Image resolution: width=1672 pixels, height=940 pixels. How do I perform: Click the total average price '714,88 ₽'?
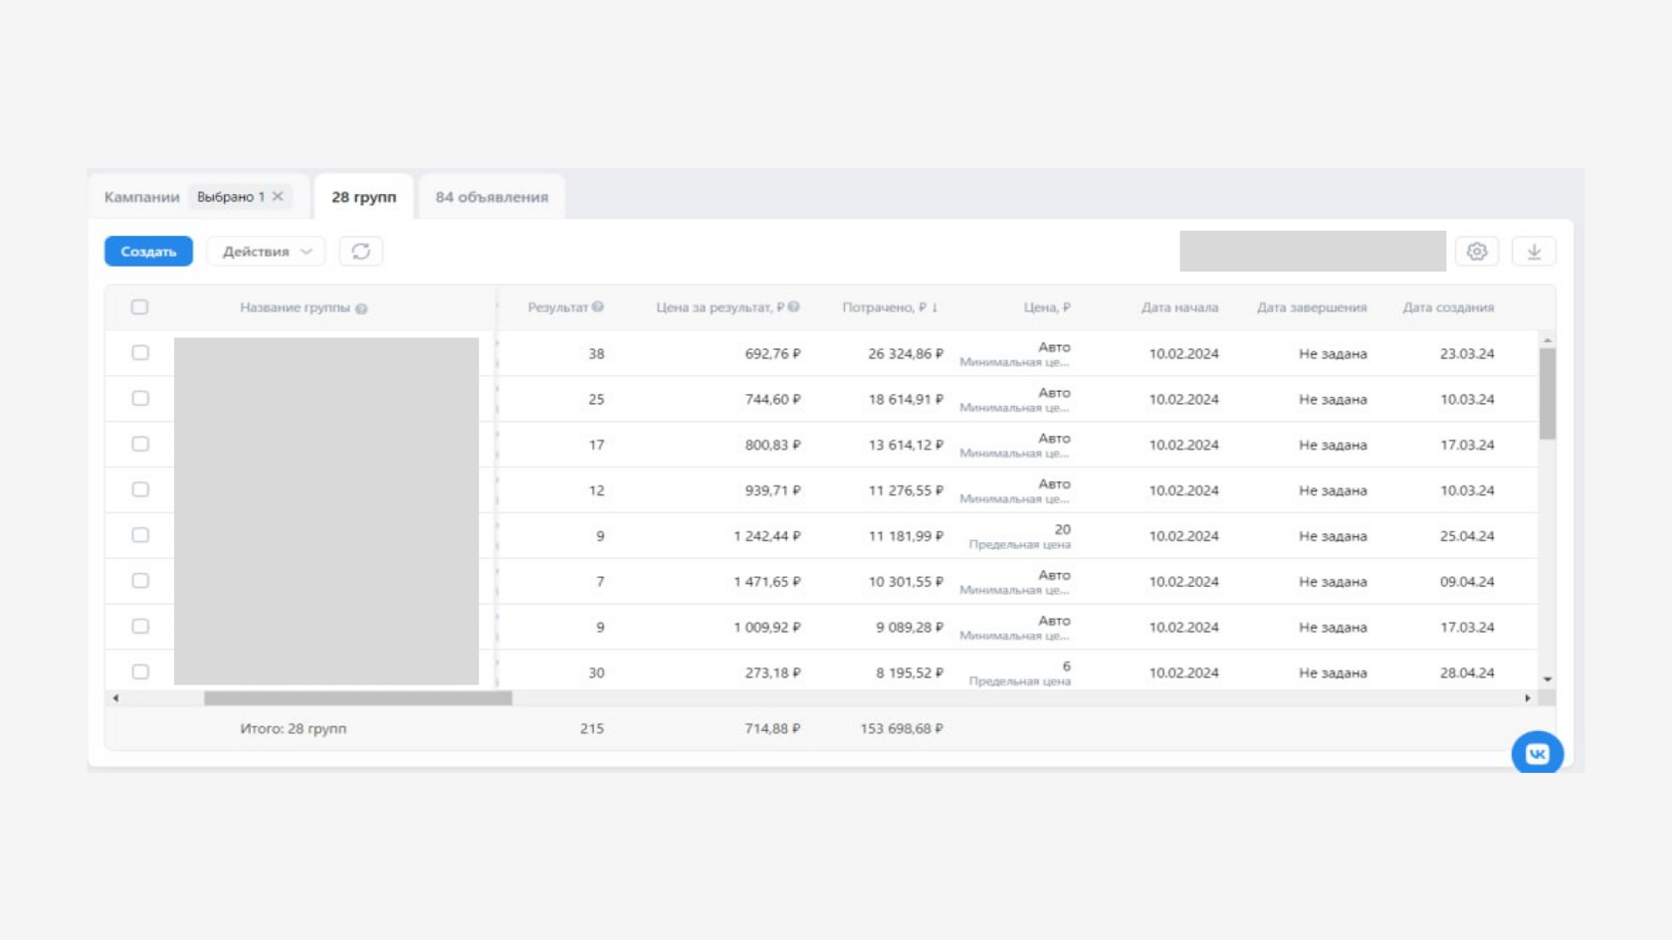coord(772,729)
